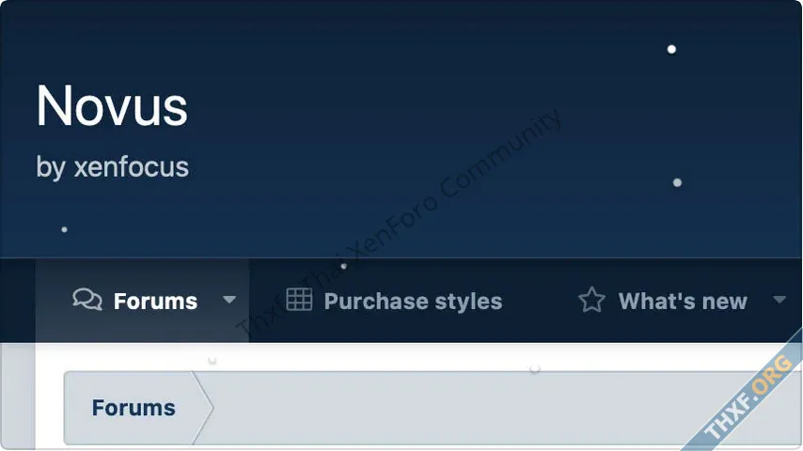Screen dimensions: 803x451
Task: Click the snow dot at middle right of header
Action: tap(677, 182)
